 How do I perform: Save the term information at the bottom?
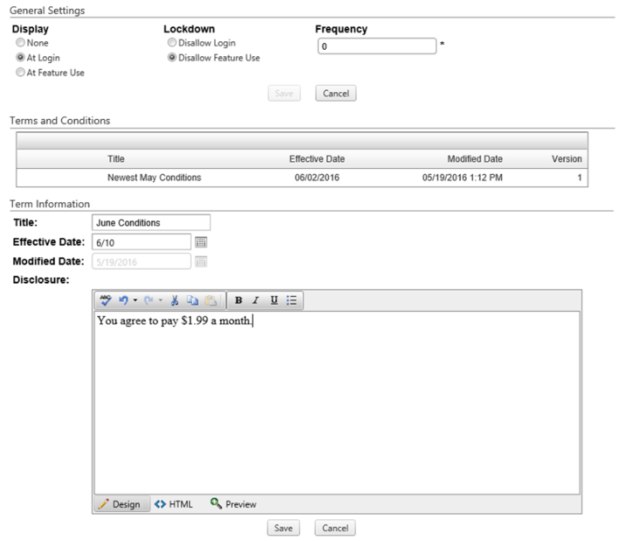pyautogui.click(x=283, y=528)
